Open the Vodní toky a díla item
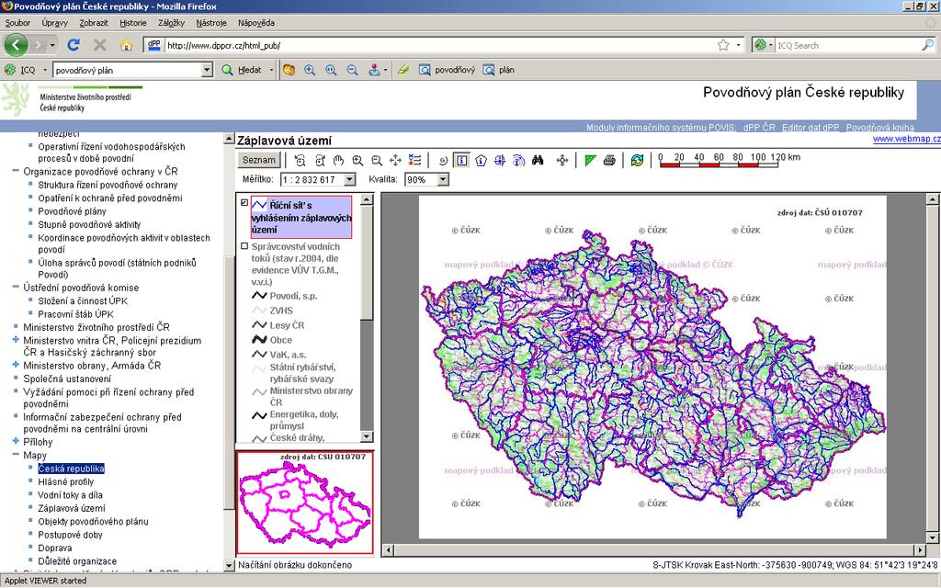 70,495
